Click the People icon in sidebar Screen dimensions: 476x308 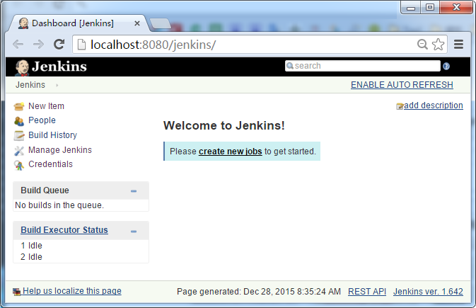point(19,121)
